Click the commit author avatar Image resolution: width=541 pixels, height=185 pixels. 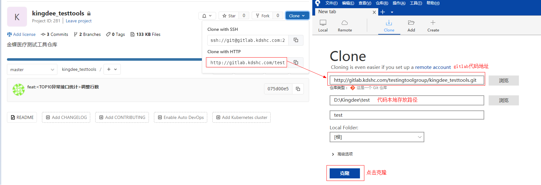point(19,90)
